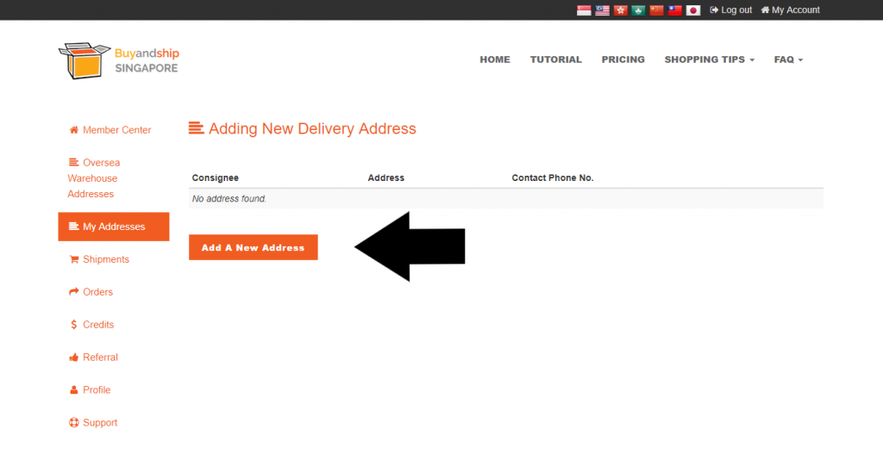Click the Address column header
The image size is (883, 473).
click(385, 177)
